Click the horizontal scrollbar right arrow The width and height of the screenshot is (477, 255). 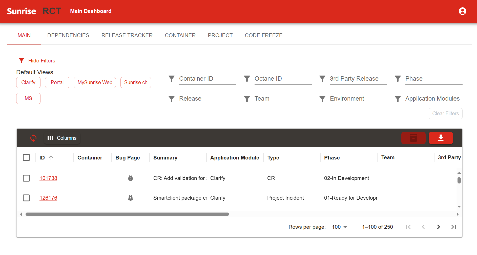[x=458, y=214]
